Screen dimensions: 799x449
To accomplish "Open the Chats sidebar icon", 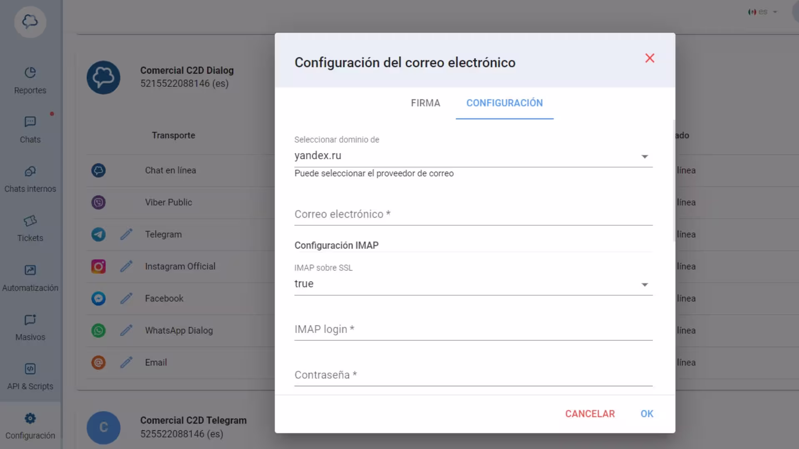I will click(30, 122).
